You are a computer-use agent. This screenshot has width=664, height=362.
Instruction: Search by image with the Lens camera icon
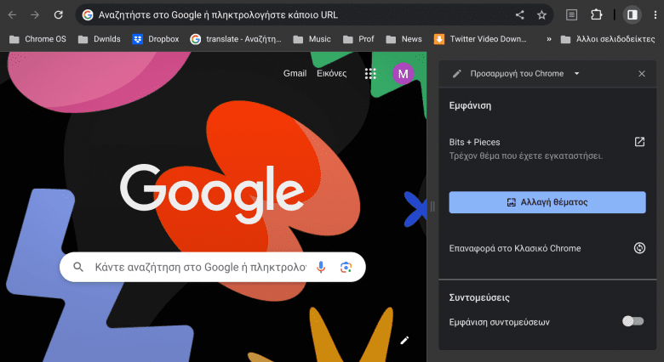pyautogui.click(x=346, y=267)
